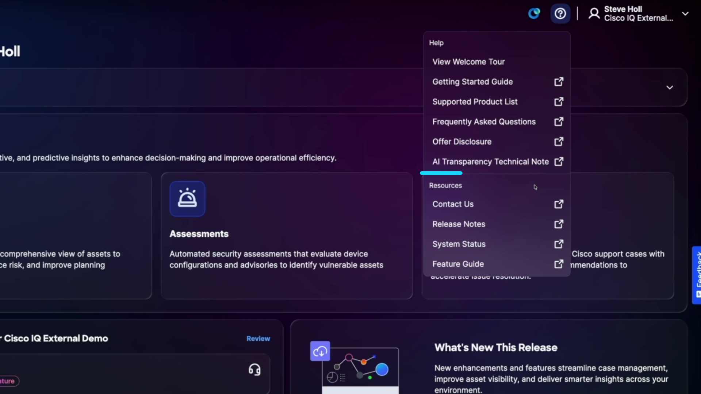Click external link icon beside AI Transparency Technical Note
Screen dimensions: 701x394
559,162
